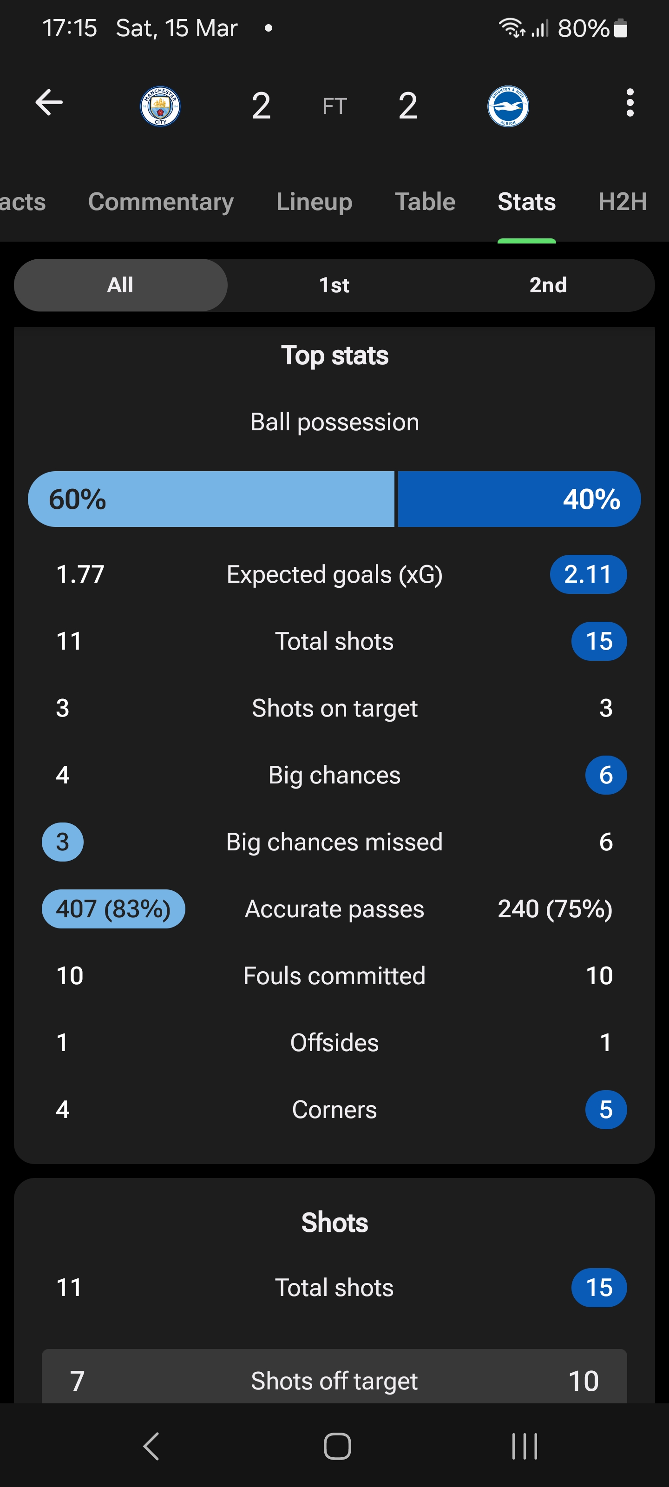The height and width of the screenshot is (1487, 669).
Task: Open the Lineup tab
Action: pos(314,202)
